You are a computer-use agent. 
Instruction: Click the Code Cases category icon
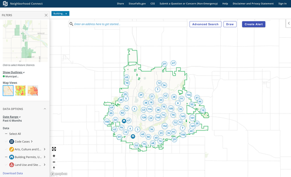click(x=12, y=142)
